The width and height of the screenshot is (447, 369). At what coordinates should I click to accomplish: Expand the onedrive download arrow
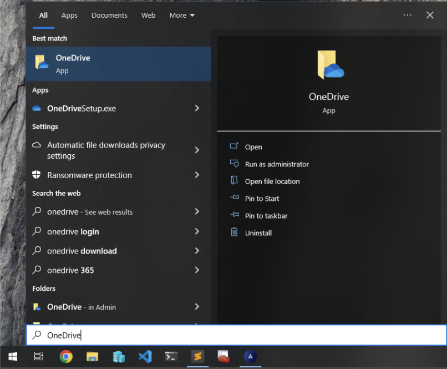pyautogui.click(x=197, y=251)
